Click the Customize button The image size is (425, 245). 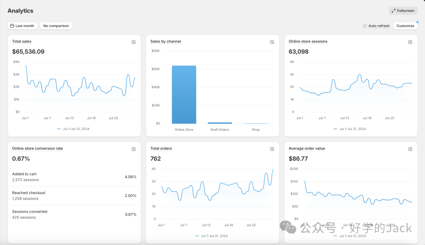(405, 26)
